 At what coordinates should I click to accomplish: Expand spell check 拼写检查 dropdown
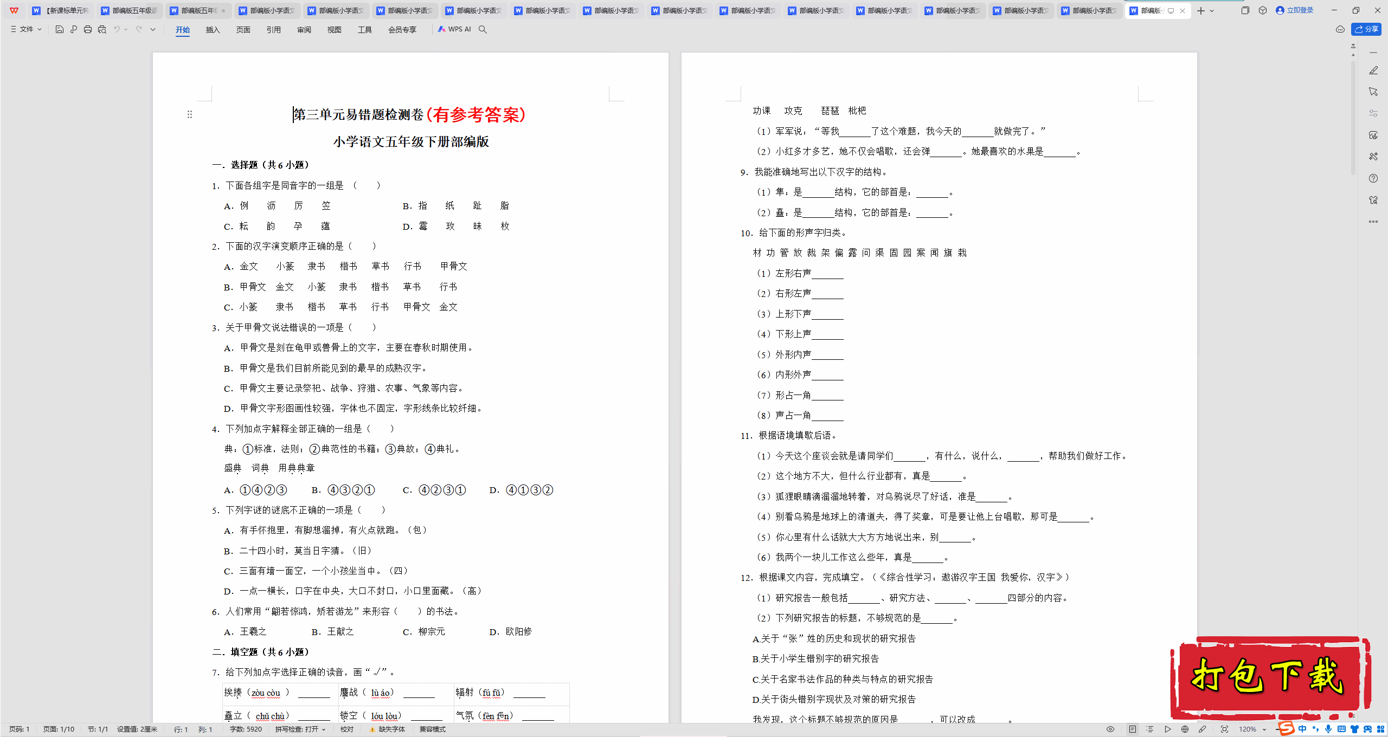[x=324, y=729]
